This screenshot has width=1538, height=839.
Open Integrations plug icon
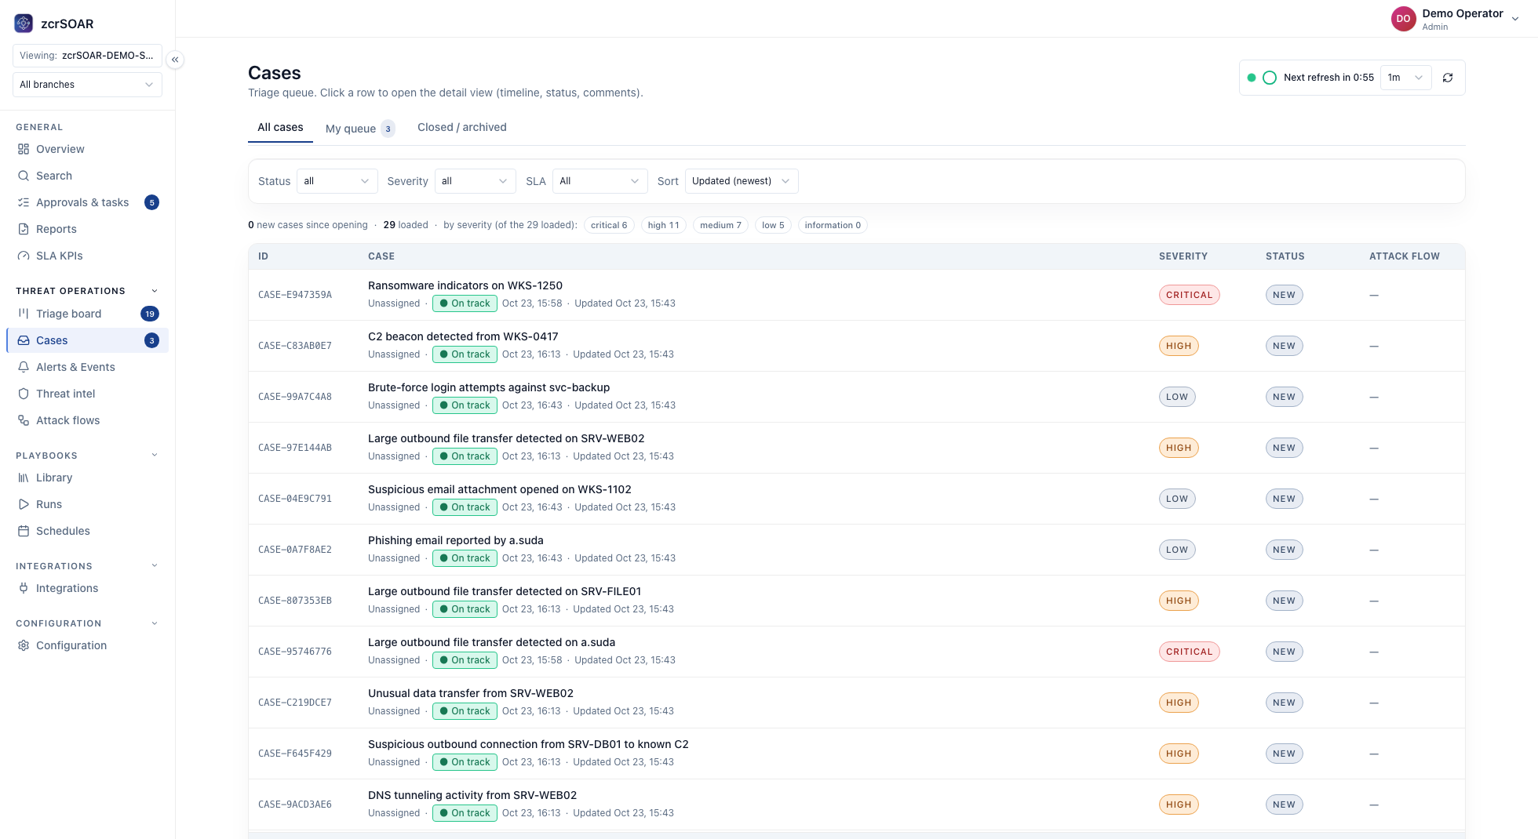(x=24, y=588)
